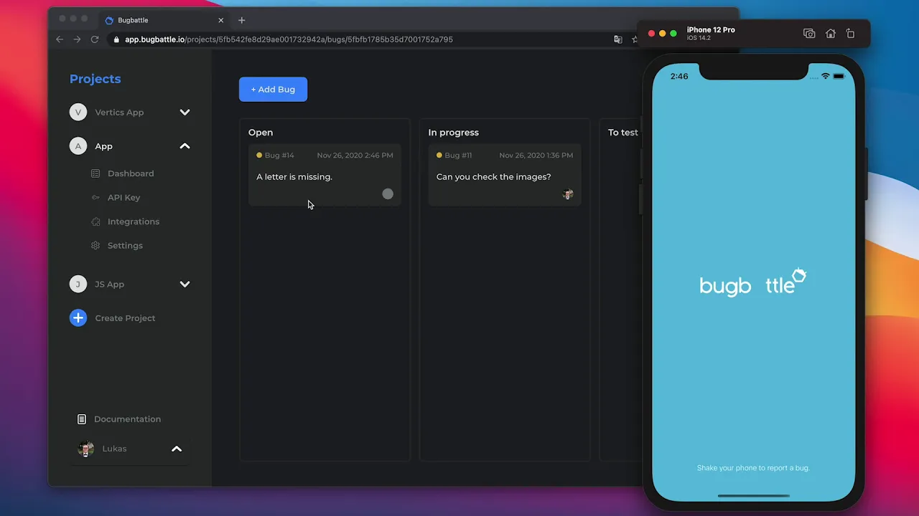This screenshot has height=516, width=919.
Task: Click grey assignee circle on Bug #14
Action: click(x=388, y=194)
